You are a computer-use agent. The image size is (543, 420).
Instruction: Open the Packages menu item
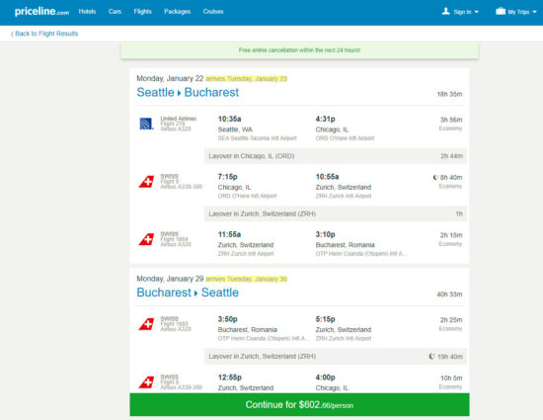[x=178, y=12]
